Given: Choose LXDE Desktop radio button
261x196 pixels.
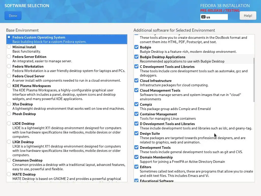Looking at the screenshot, I should [9, 123].
